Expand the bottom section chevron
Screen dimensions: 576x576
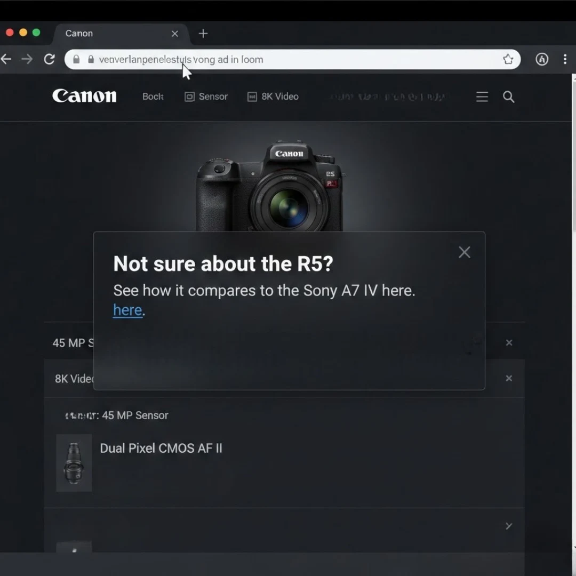509,526
